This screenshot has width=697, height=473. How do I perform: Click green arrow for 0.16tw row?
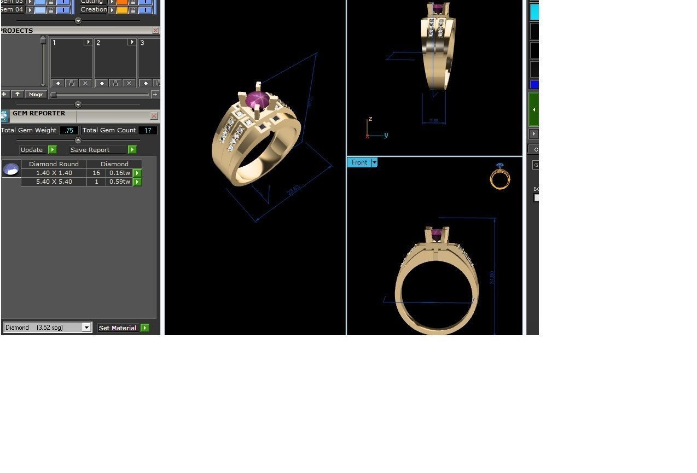(x=137, y=173)
